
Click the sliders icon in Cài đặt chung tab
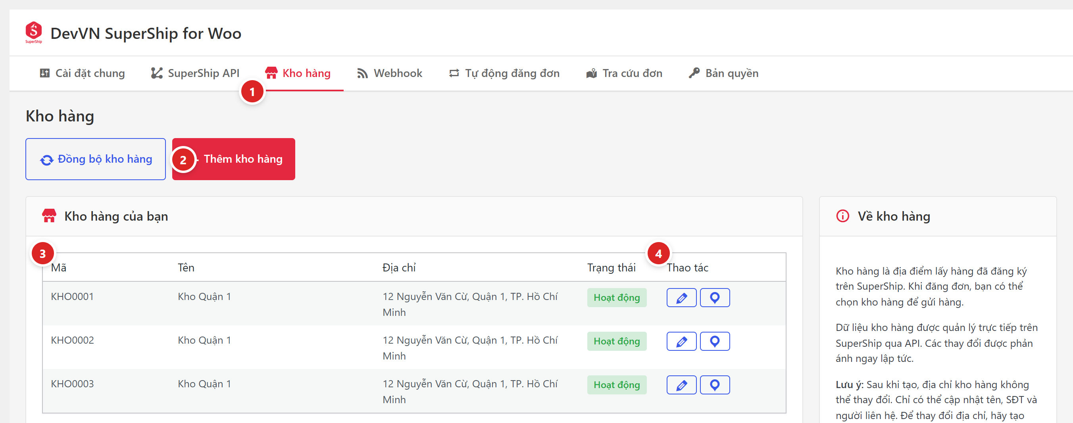pos(44,73)
